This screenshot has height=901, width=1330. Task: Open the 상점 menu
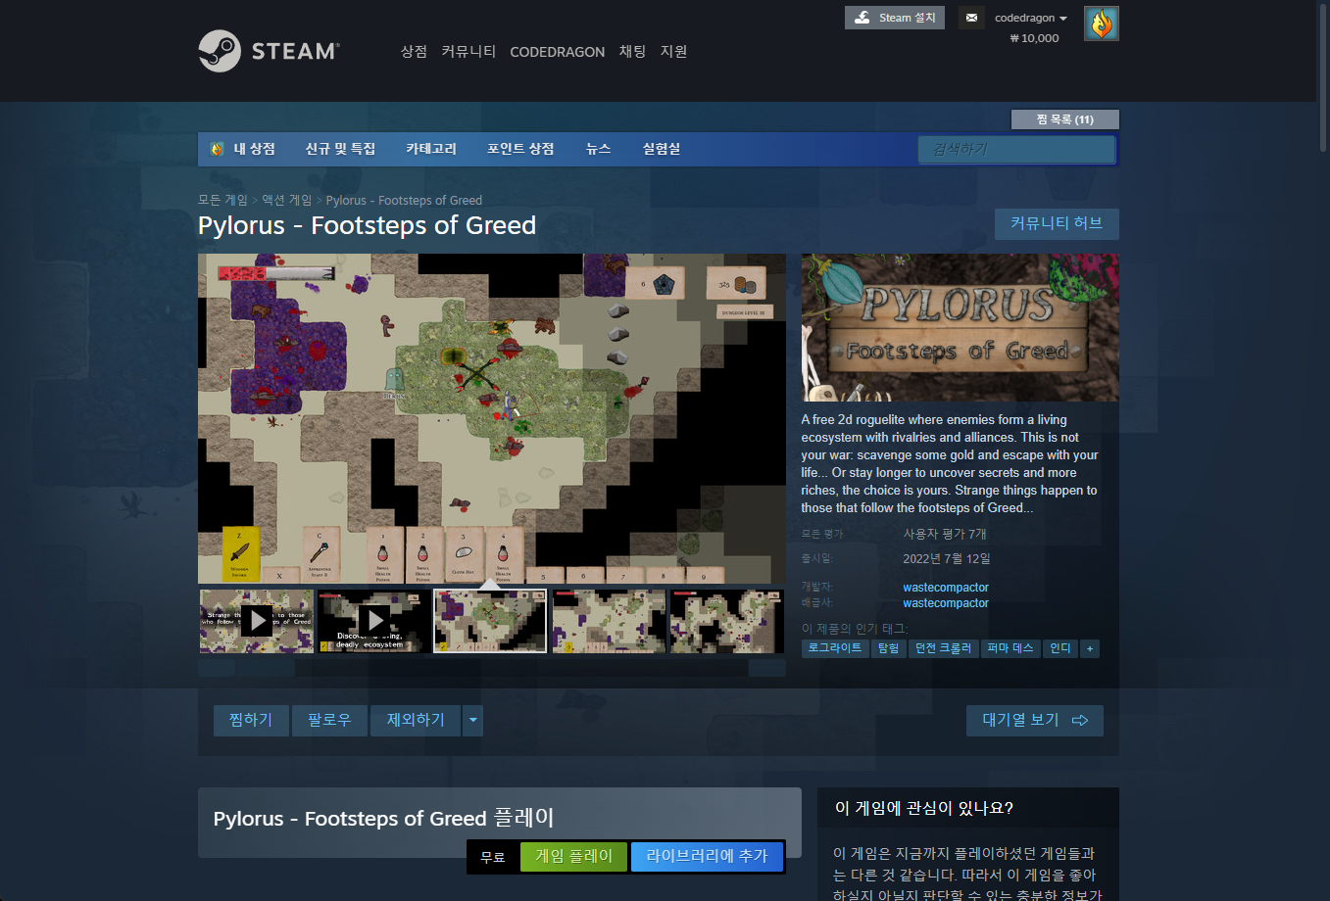[x=414, y=51]
